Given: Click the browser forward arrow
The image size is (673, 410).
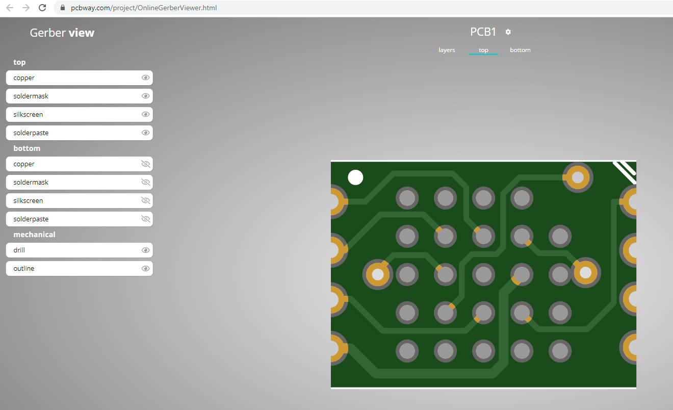Looking at the screenshot, I should point(26,8).
